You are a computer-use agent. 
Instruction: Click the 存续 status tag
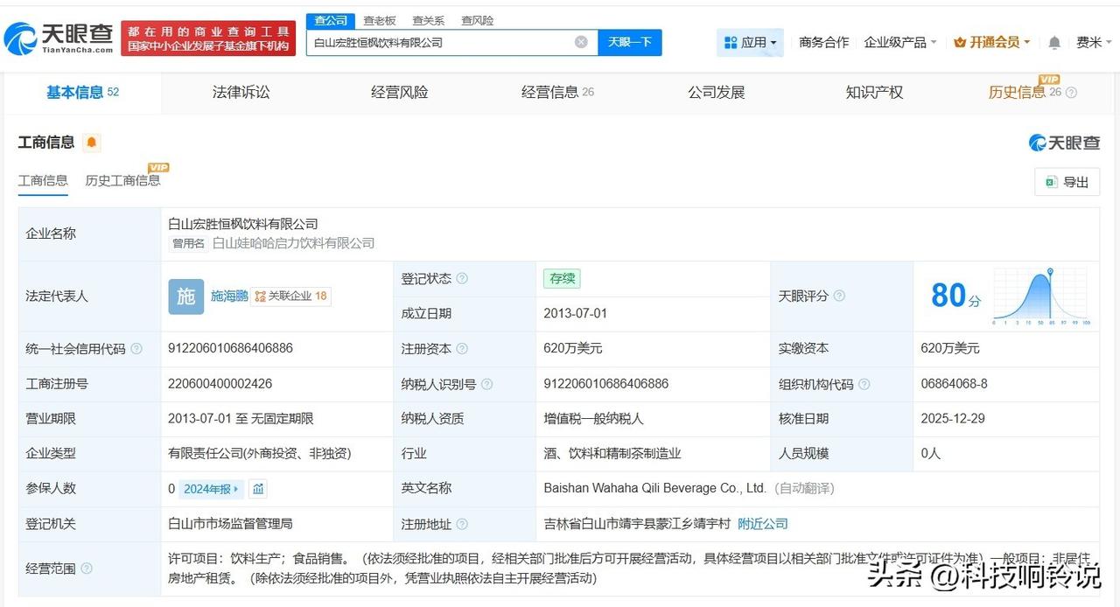[x=562, y=279]
